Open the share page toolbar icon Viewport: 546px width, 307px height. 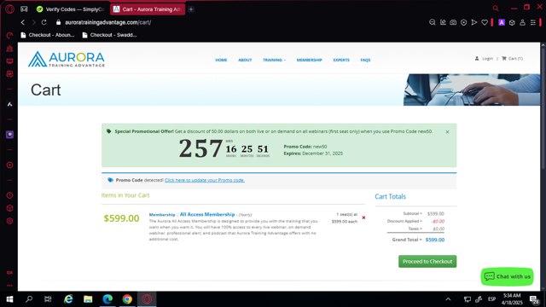443,22
